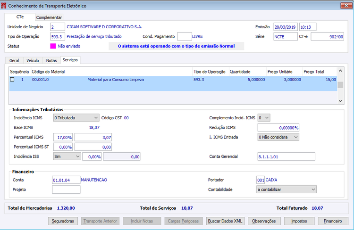Expand the Complemento Incid. ICMS dropdown
Image resolution: width=354 pixels, height=230 pixels.
(x=264, y=118)
